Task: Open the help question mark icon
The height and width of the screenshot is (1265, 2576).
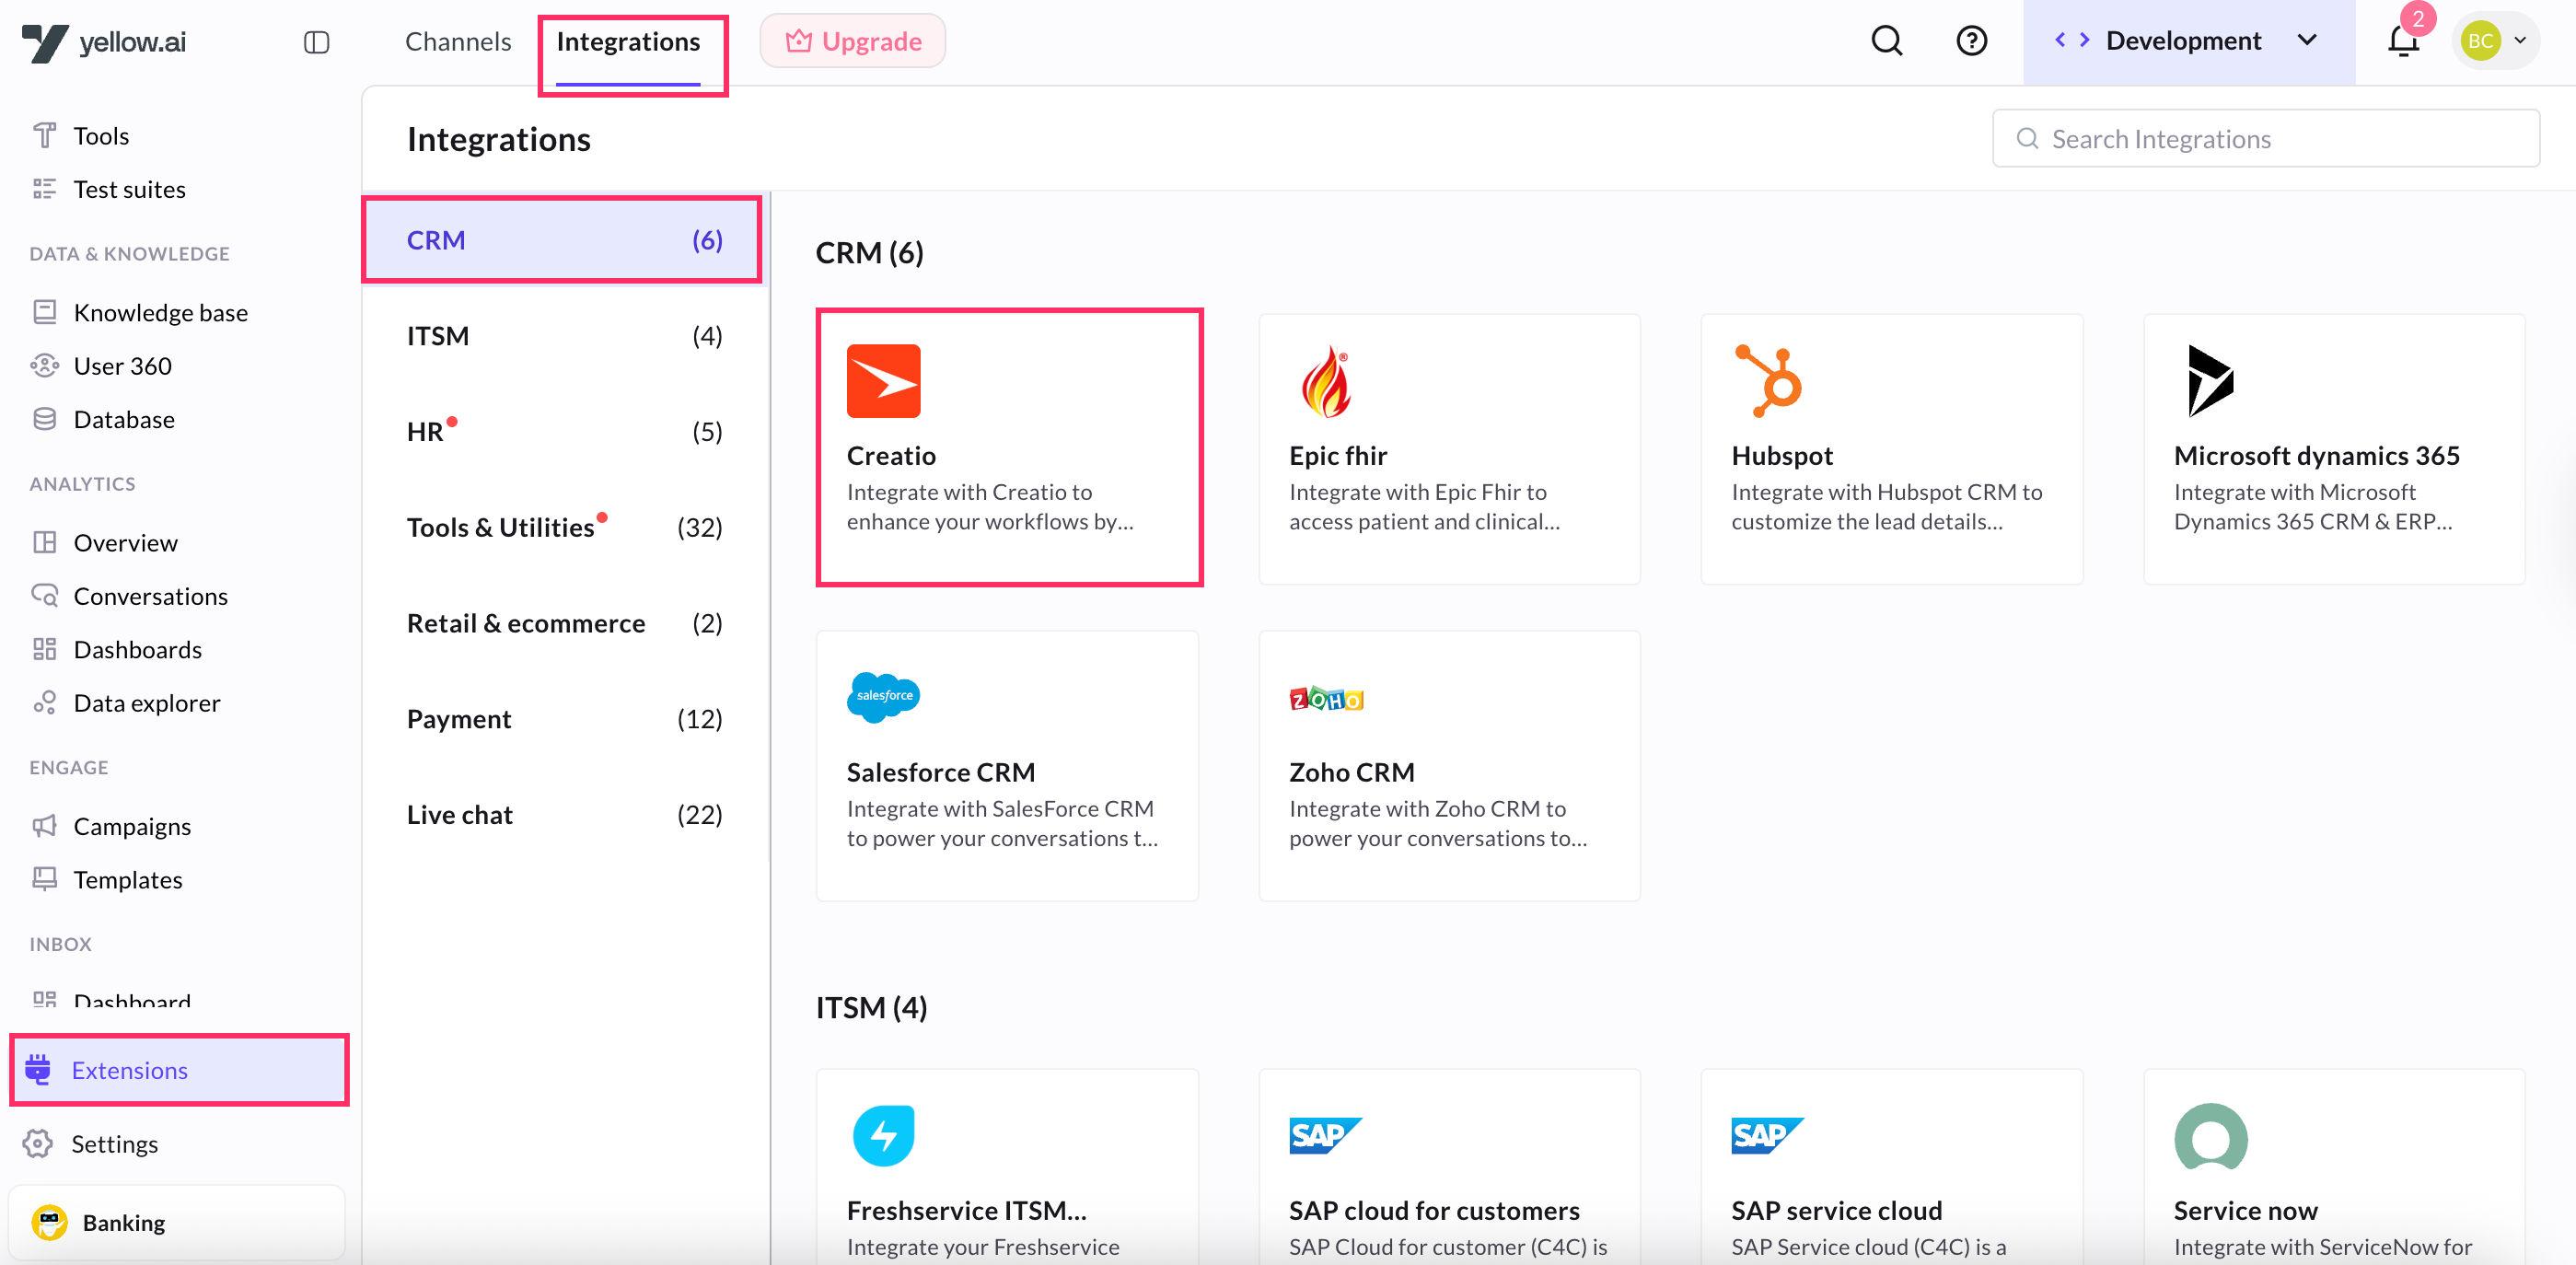Action: click(x=1971, y=41)
